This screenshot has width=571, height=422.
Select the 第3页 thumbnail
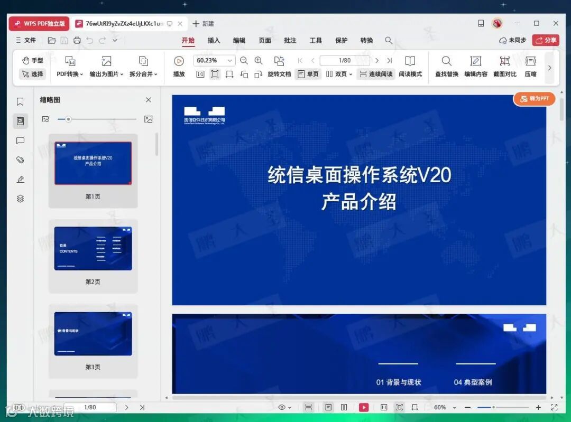(93, 341)
